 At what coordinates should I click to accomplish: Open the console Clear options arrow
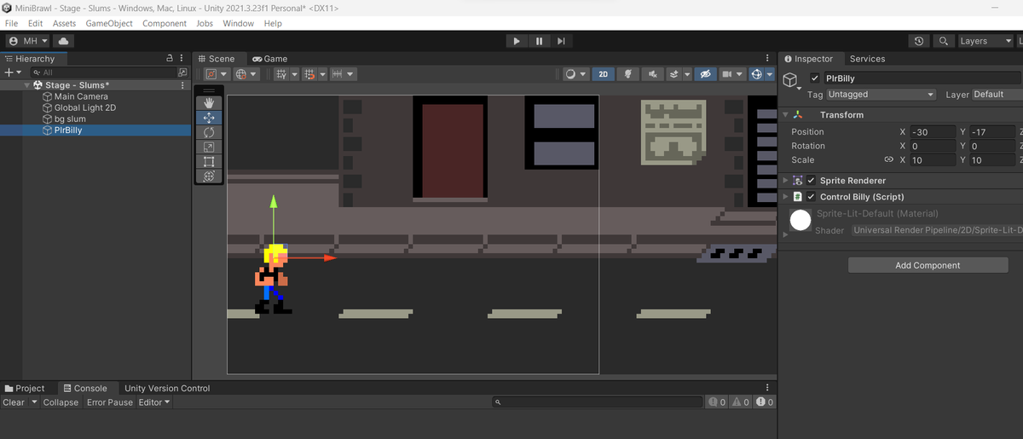pos(35,402)
